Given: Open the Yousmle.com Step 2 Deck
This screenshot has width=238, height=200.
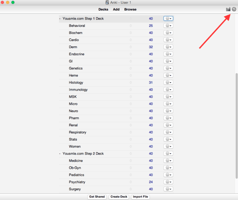Looking at the screenshot, I should pos(83,154).
